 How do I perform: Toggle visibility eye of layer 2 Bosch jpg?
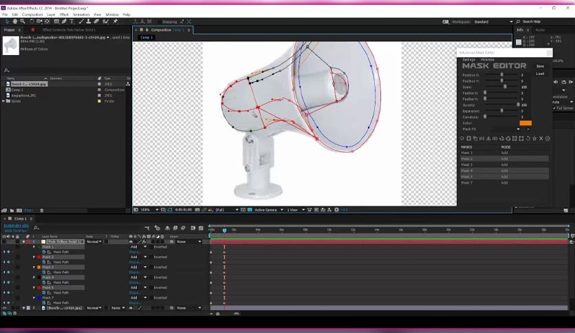click(4, 308)
